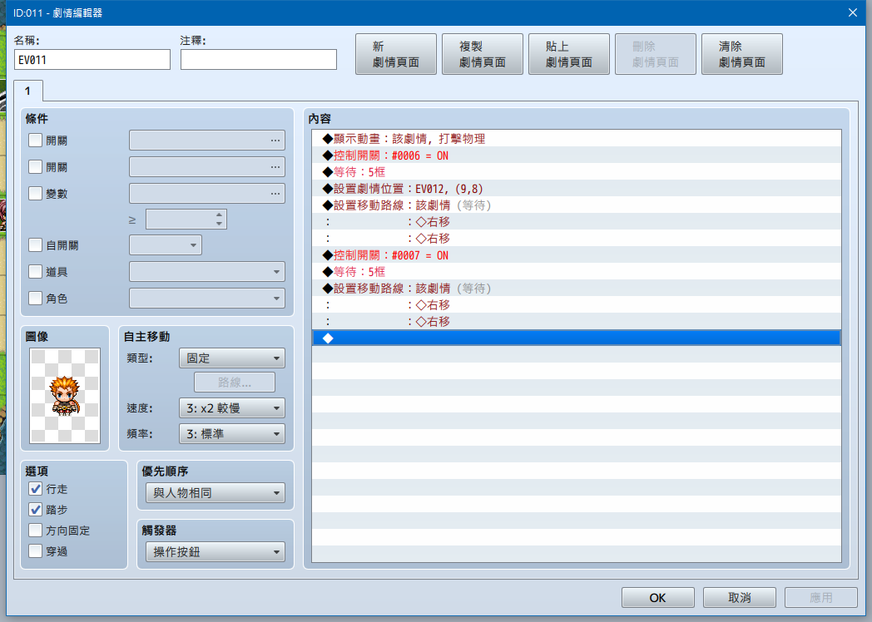Viewport: 872px width, 622px height.
Task: Enable the 變數 condition checkbox
Action: (x=36, y=193)
